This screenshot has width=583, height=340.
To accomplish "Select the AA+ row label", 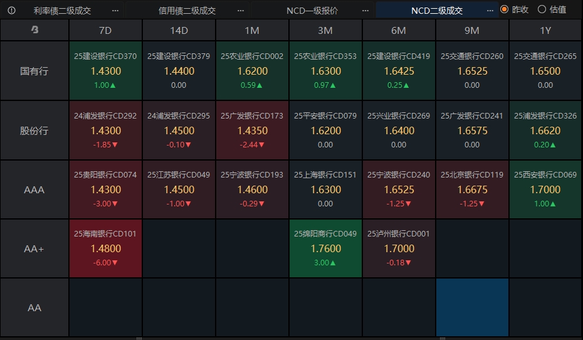I will [34, 248].
